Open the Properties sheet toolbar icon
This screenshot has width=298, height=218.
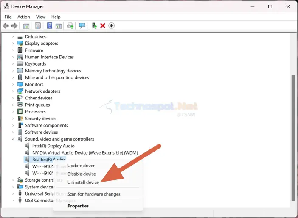coord(38,25)
